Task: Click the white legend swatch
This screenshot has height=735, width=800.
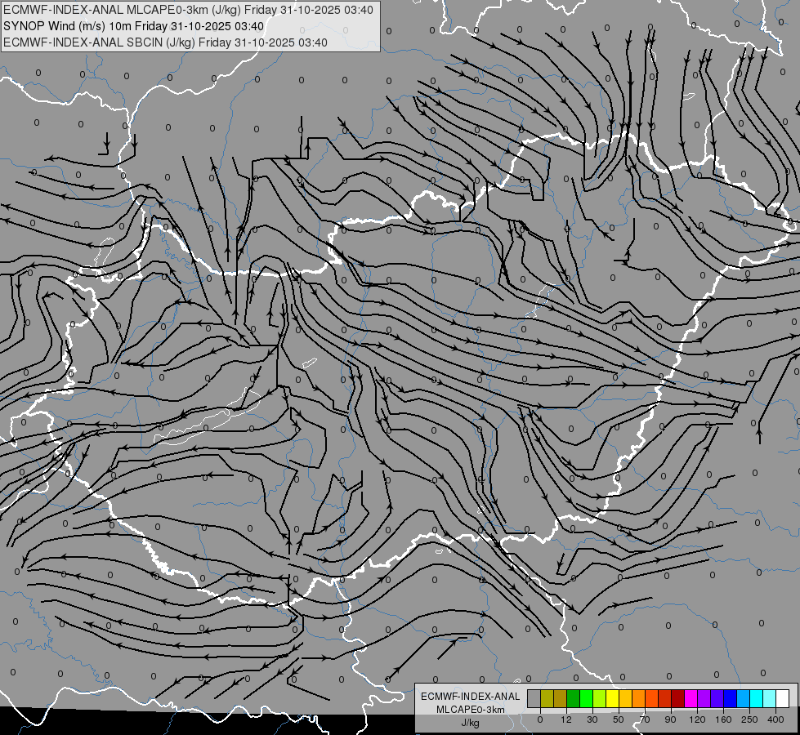Action: (783, 698)
